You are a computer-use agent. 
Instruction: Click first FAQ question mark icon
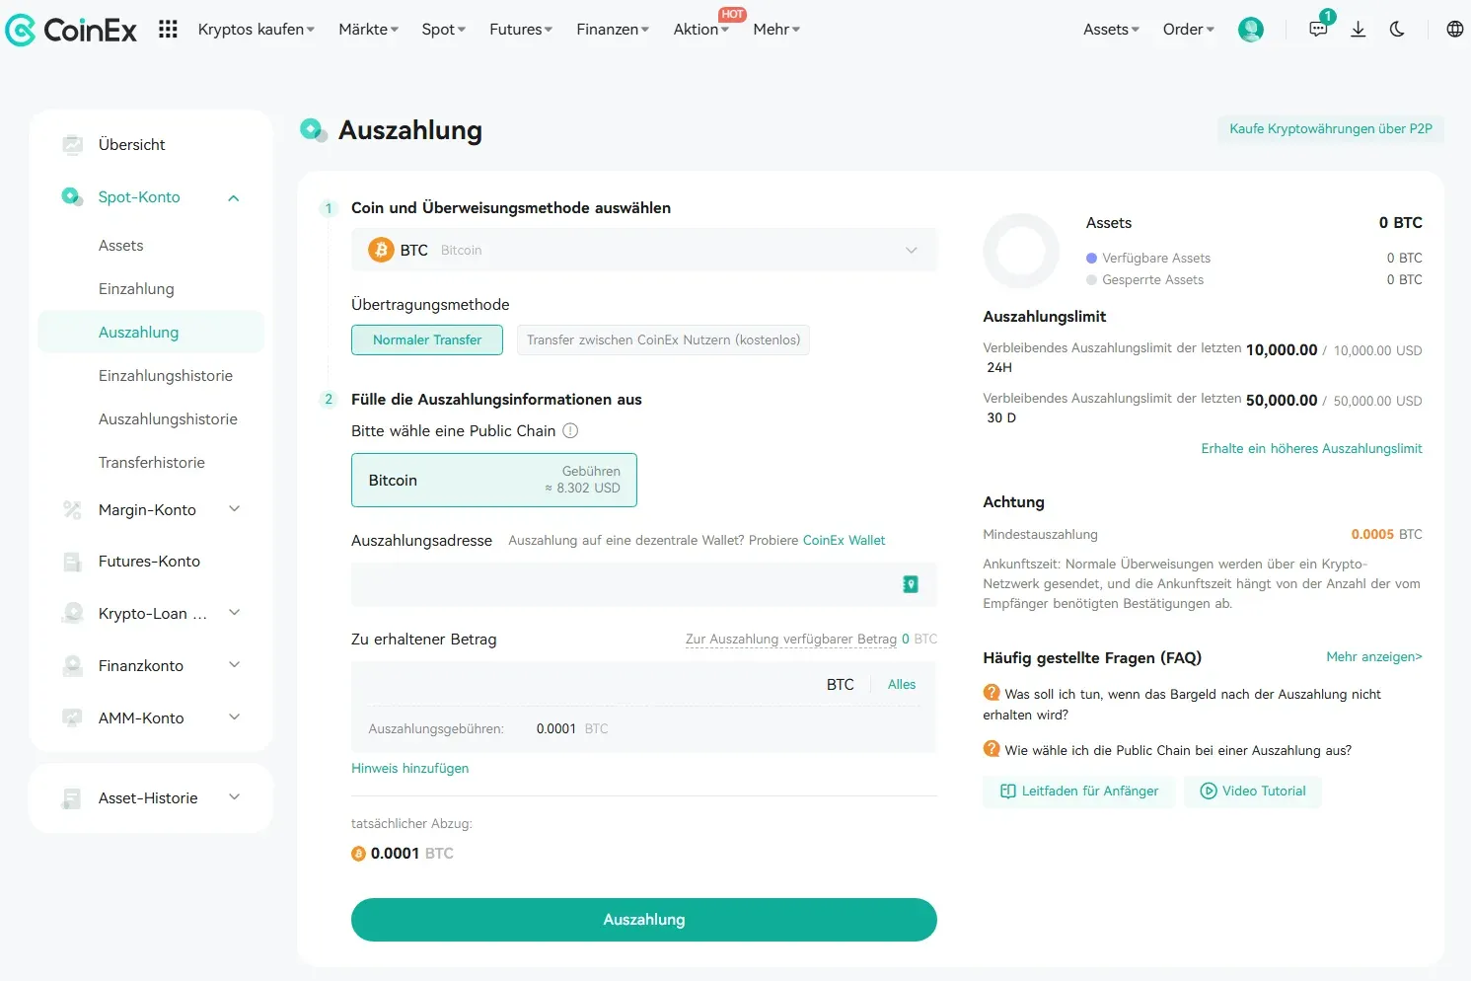point(992,693)
